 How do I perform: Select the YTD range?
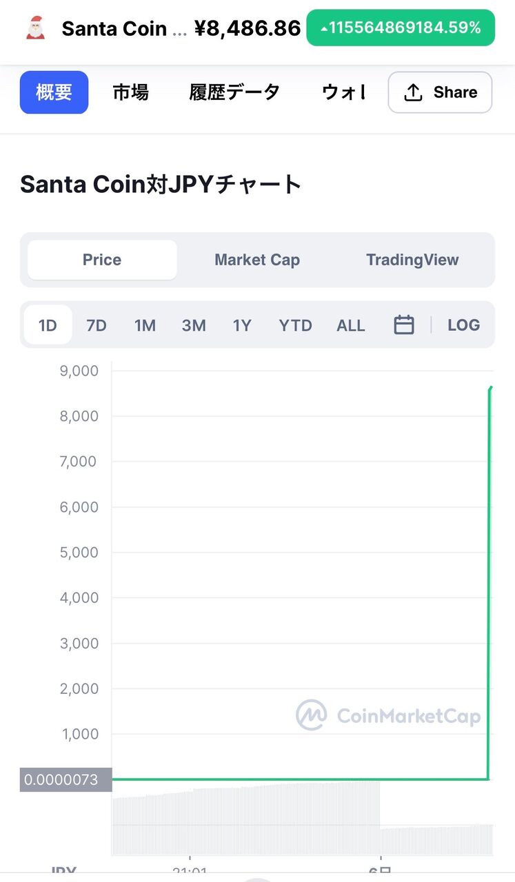point(295,325)
